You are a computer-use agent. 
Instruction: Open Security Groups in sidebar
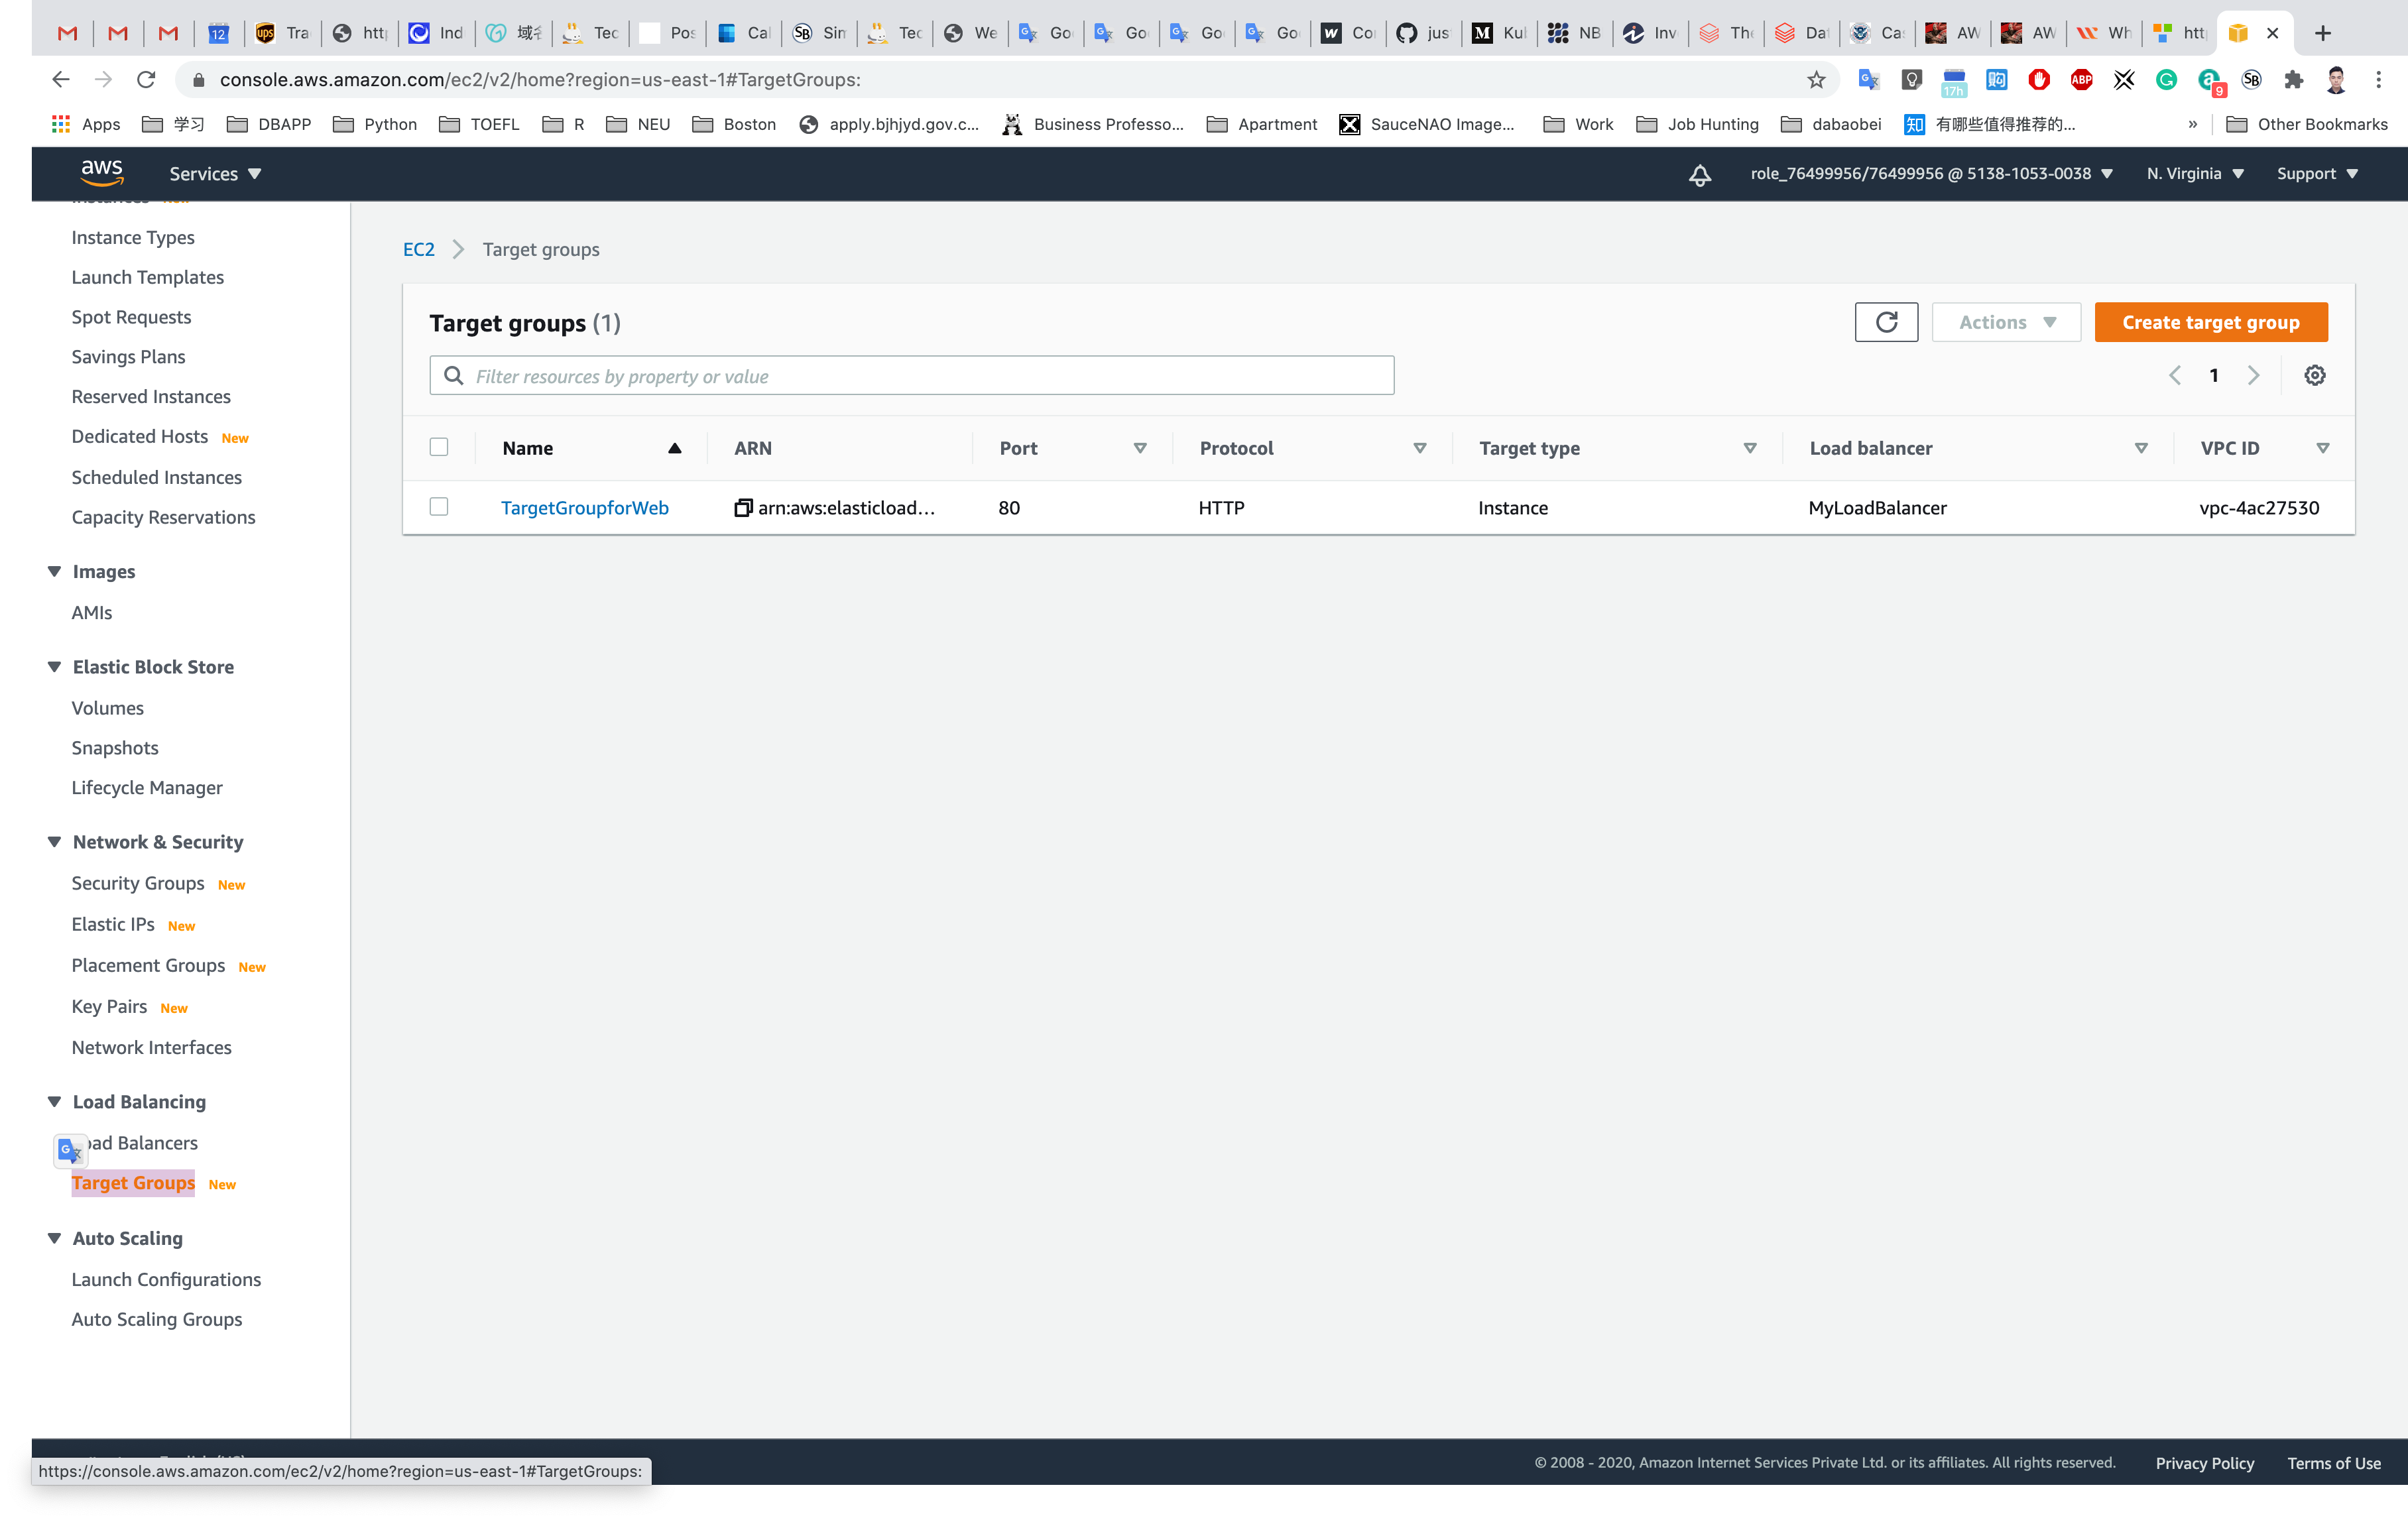click(138, 883)
